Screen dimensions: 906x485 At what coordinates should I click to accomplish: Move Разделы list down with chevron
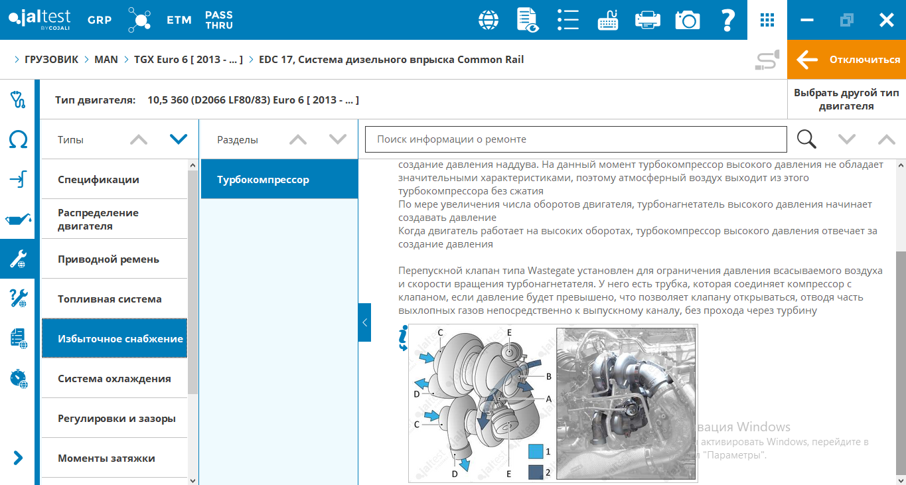pos(339,139)
